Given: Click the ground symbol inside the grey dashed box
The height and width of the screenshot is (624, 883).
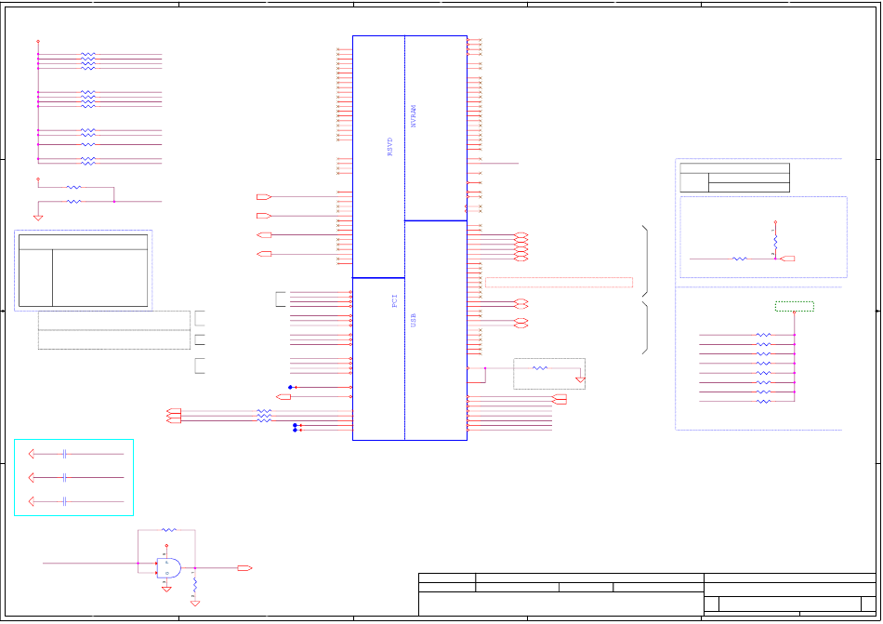Looking at the screenshot, I should tap(580, 379).
